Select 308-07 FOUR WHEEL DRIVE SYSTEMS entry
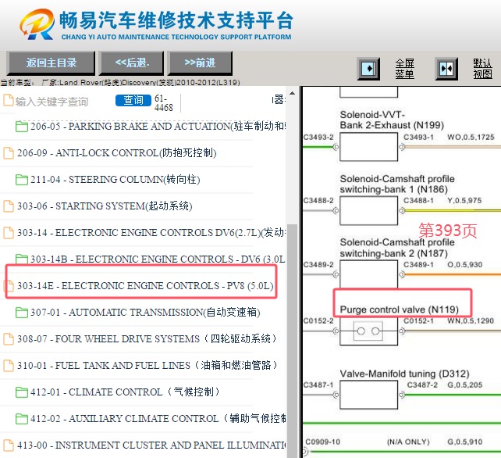501x458 pixels. point(147,338)
